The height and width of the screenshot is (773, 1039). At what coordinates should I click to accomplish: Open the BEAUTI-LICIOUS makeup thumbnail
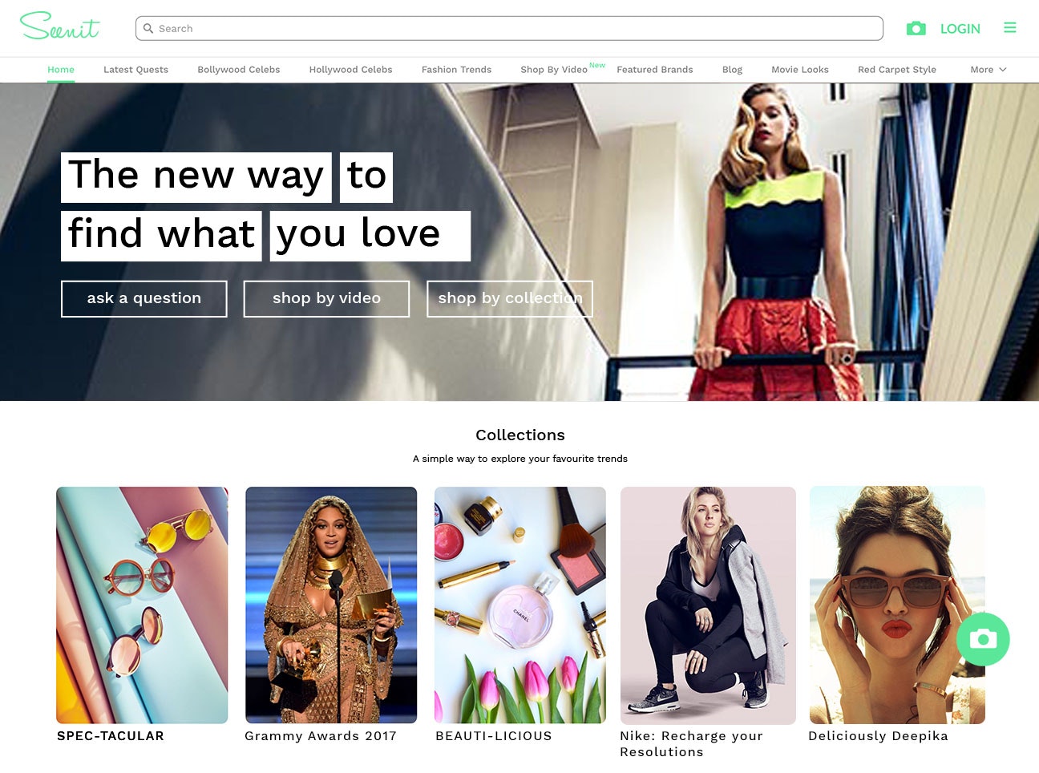pos(520,605)
